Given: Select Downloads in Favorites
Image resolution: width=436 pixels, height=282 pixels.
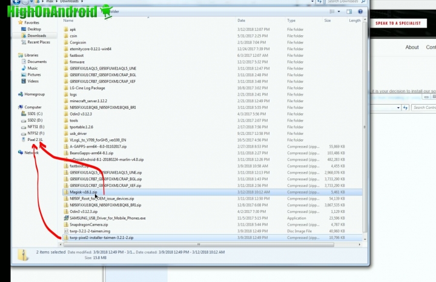Looking at the screenshot, I should click(37, 36).
